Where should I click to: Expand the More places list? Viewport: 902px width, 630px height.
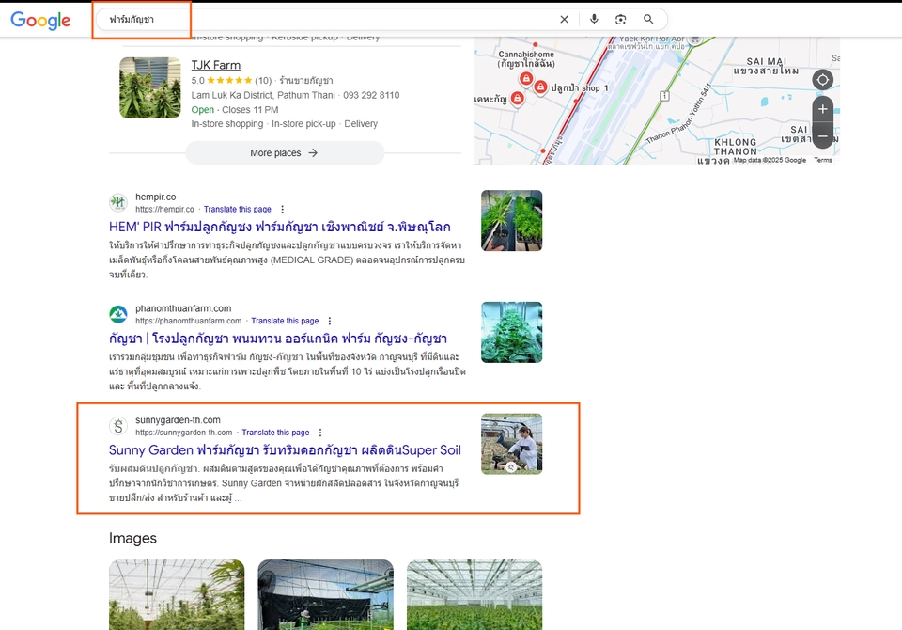coord(285,153)
